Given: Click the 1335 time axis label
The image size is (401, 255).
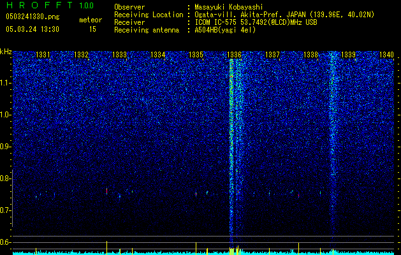Looking at the screenshot, I should 196,54.
